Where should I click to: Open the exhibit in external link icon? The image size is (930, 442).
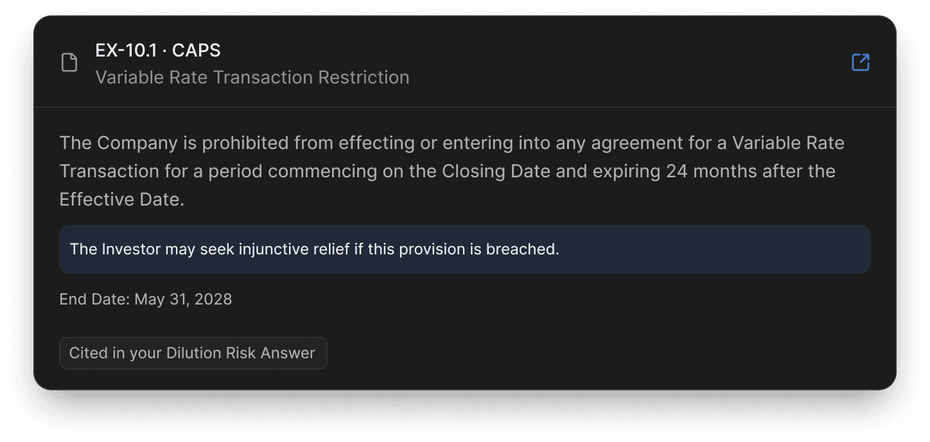(860, 62)
